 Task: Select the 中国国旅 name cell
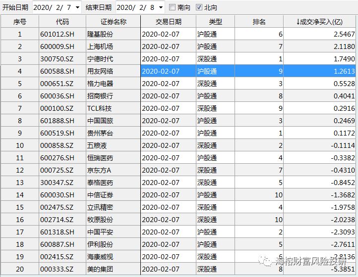pos(113,121)
